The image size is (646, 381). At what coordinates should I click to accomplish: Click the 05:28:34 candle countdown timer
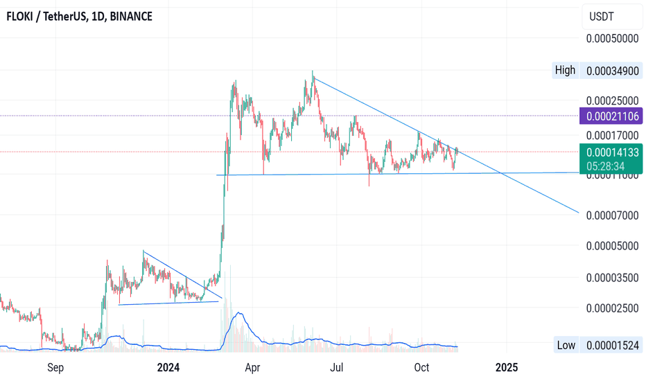[606, 167]
